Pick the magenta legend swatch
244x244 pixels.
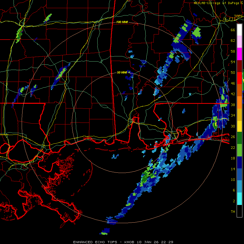coord(239,54)
